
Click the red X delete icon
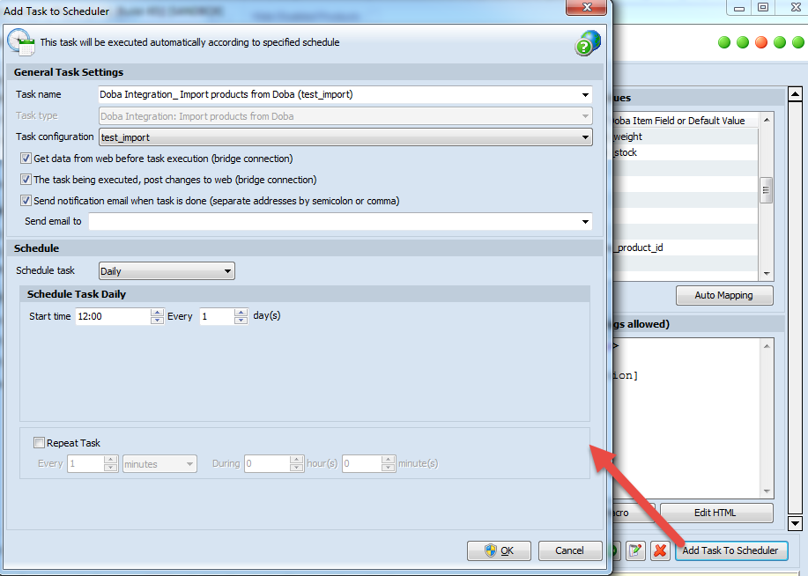coord(660,550)
